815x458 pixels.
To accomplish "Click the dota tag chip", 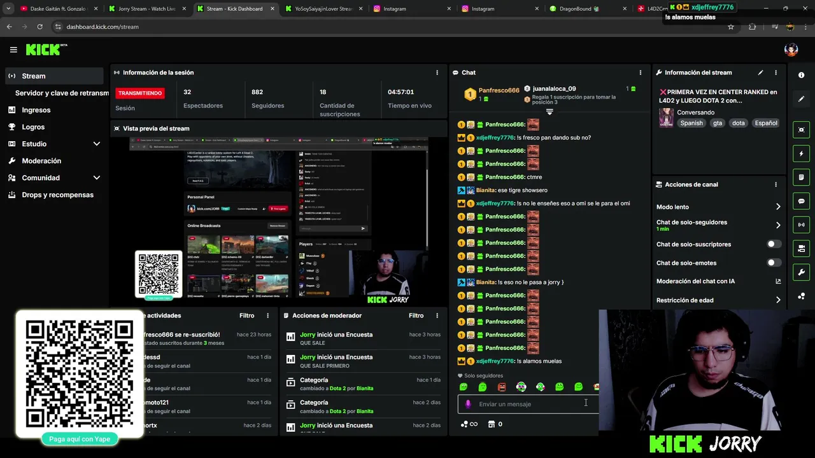I will tap(739, 123).
